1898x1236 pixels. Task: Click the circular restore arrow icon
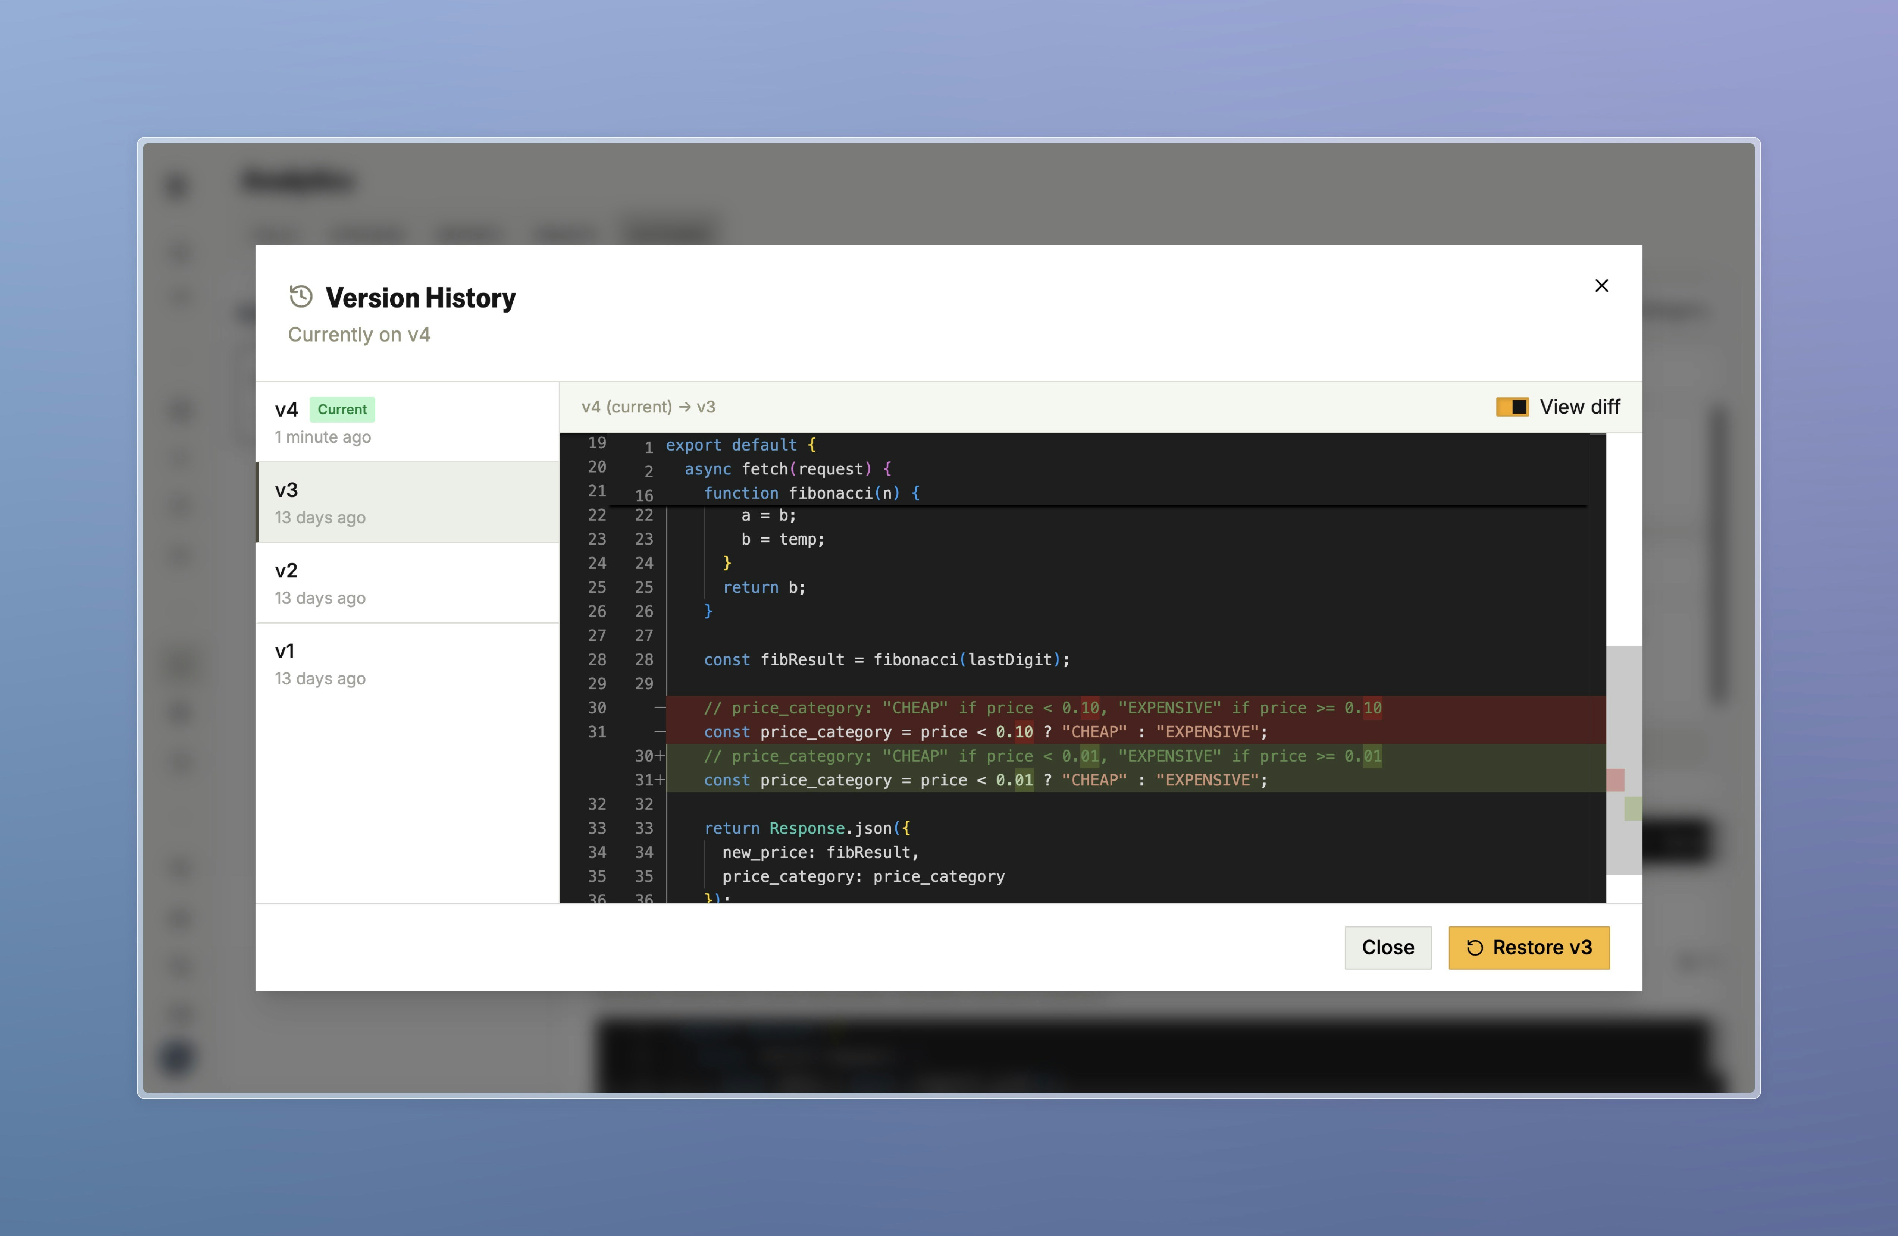pyautogui.click(x=1475, y=947)
